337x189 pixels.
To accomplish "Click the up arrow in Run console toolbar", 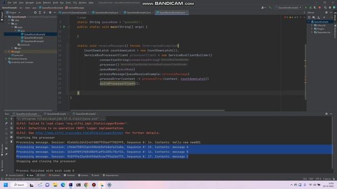I will 12,119.
